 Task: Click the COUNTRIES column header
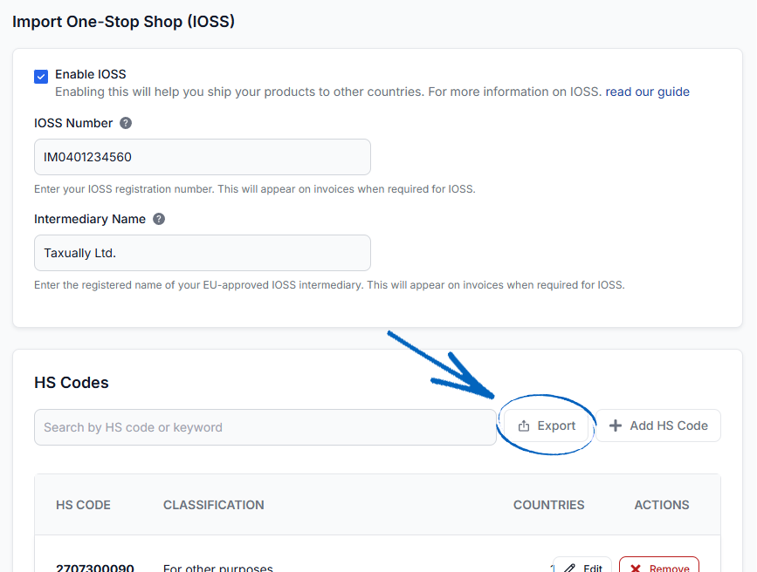click(548, 505)
